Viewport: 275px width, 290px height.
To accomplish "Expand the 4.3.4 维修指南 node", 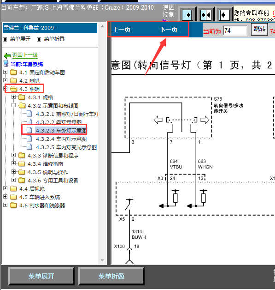I will (13, 163).
